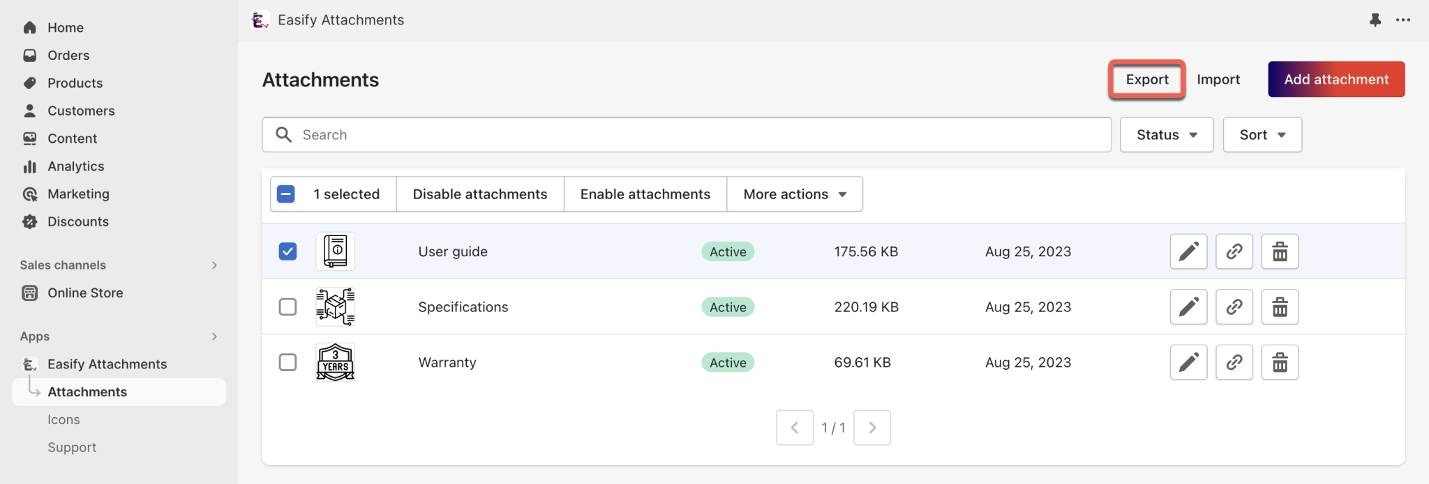The height and width of the screenshot is (484, 1429).
Task: Open Home in the sidebar
Action: click(66, 28)
